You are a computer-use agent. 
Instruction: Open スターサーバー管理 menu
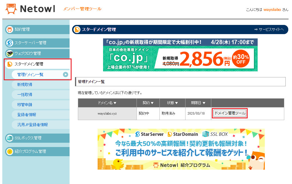click(x=38, y=43)
